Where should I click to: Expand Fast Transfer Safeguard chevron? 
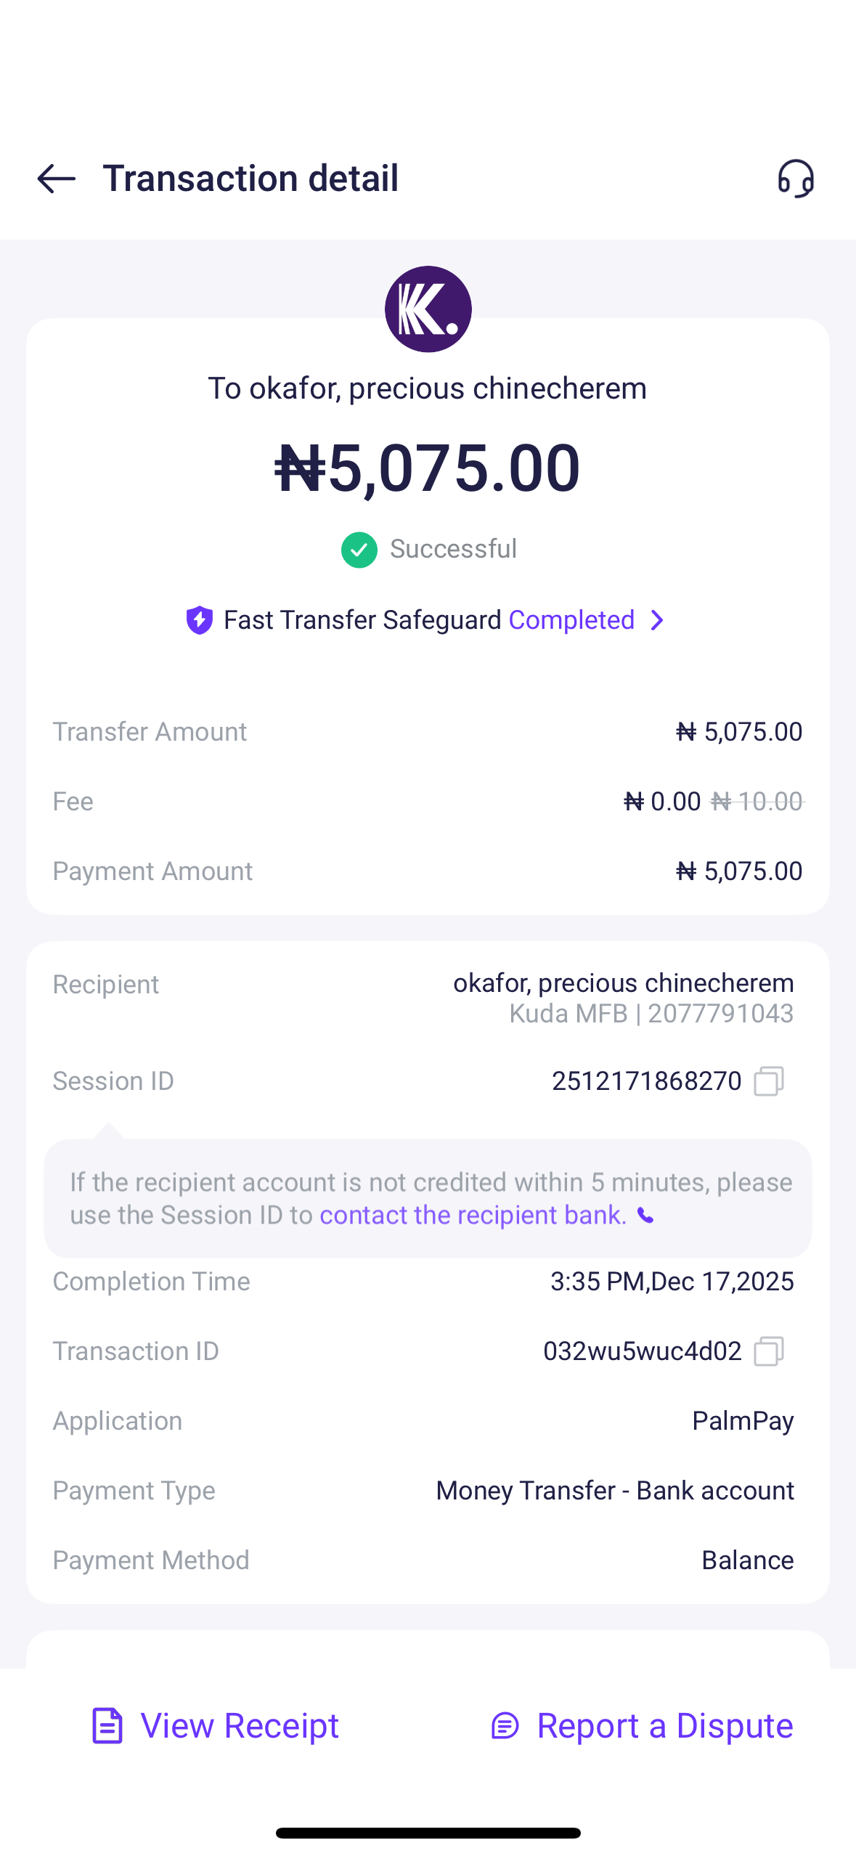pos(657,620)
